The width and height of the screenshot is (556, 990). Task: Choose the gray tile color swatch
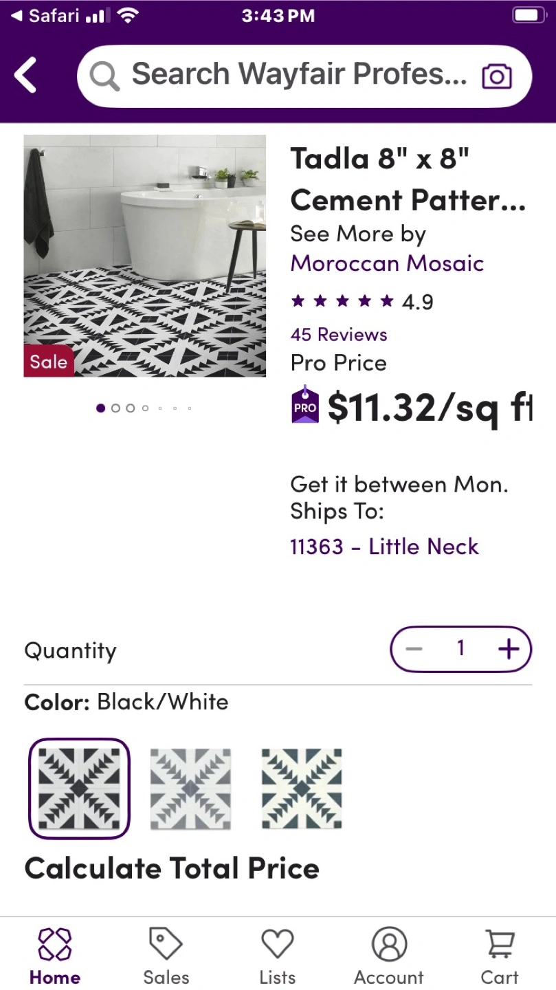coord(190,789)
